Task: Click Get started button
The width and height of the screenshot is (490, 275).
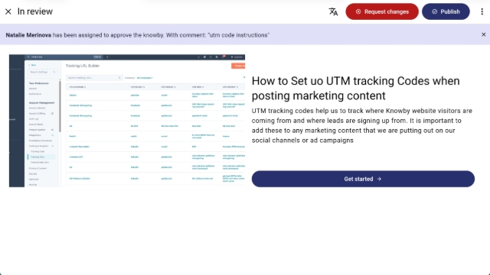Action: [363, 179]
